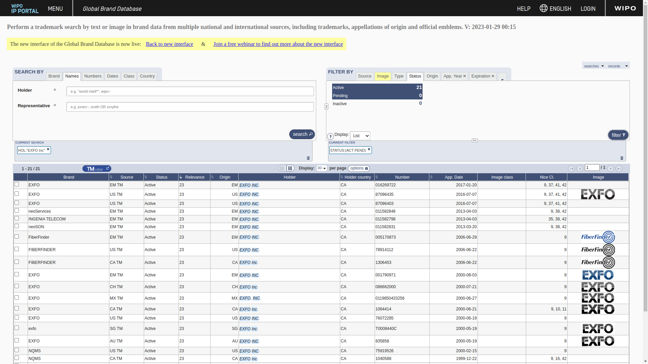The width and height of the screenshot is (648, 364).
Task: Sort by App. Date column arrows
Action: pos(431,177)
